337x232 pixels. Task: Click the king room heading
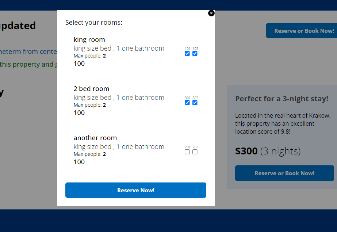click(x=89, y=39)
